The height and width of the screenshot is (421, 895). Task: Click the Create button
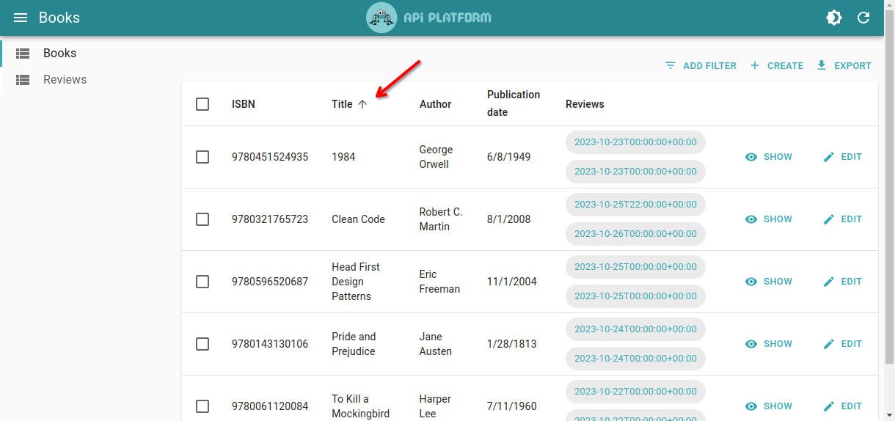776,65
